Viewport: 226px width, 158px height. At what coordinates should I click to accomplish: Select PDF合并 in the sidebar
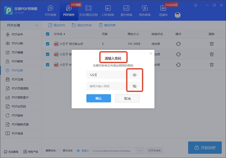(21, 34)
